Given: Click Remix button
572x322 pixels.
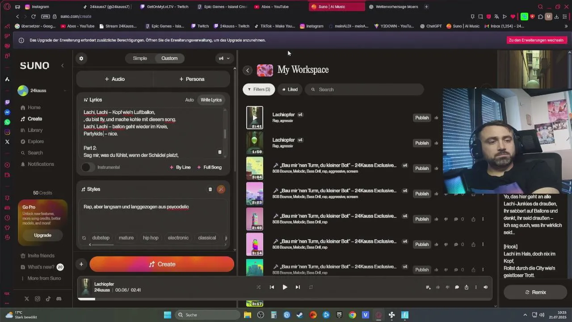Looking at the screenshot, I should point(535,292).
